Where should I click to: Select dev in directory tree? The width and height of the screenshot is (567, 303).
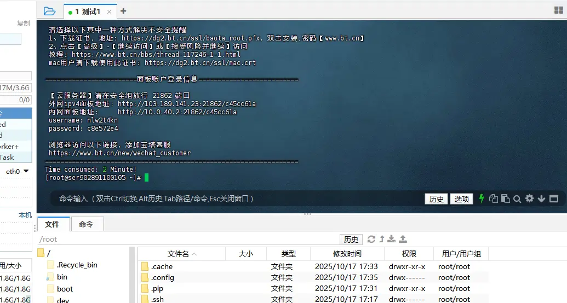(63, 300)
